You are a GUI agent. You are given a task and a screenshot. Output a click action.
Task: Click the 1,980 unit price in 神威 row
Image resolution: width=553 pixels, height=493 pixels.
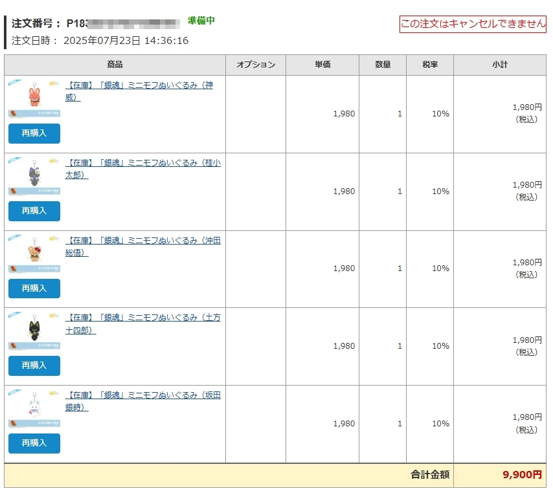[x=344, y=114]
